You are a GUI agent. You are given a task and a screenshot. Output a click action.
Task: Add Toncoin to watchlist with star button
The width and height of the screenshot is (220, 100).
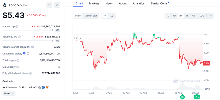49,5
